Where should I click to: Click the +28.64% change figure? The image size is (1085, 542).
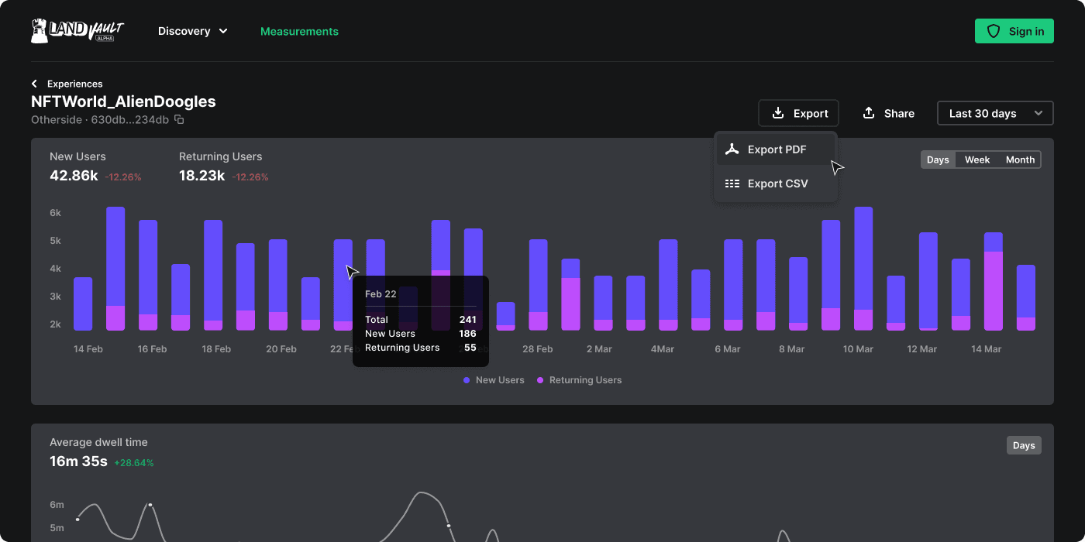pos(134,463)
